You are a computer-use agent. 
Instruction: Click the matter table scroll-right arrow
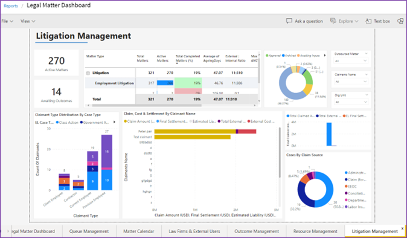255,105
